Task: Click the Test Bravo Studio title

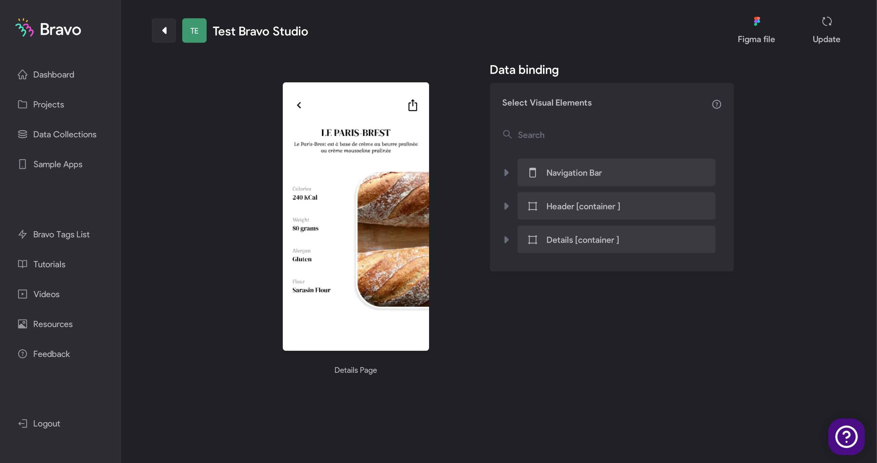Action: [x=260, y=31]
